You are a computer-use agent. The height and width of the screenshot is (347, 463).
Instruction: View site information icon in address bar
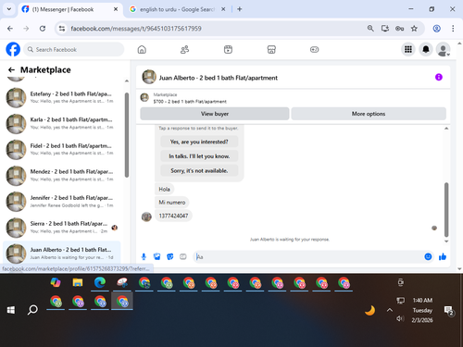coord(62,29)
